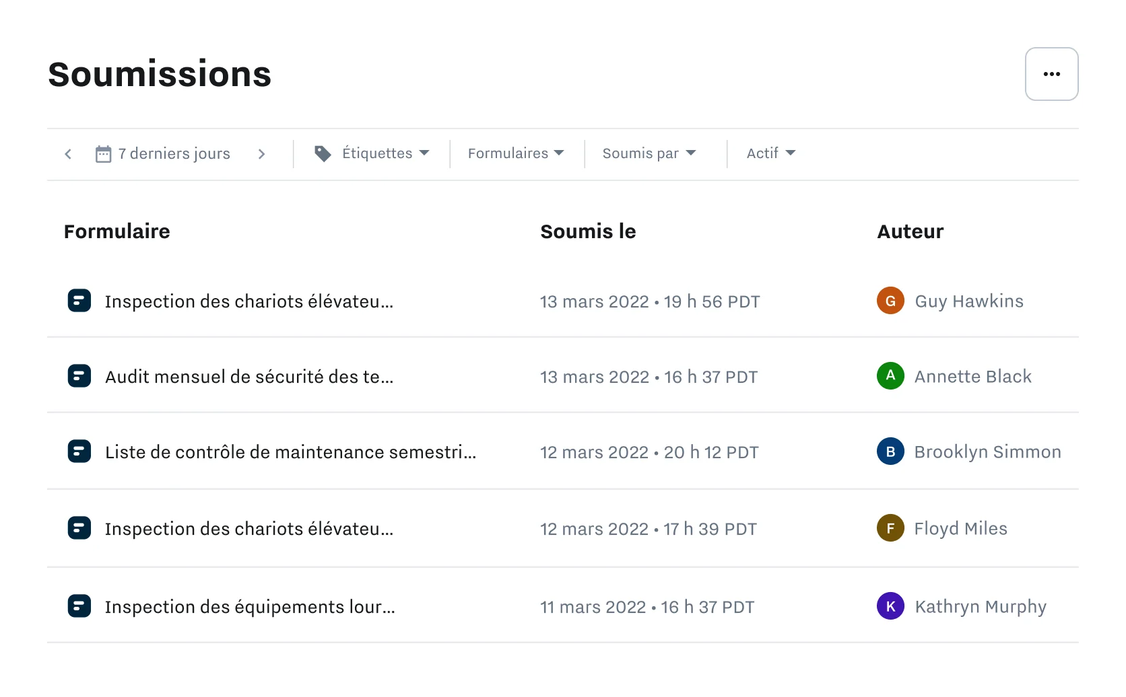Select the form icon on Liste de contrôle row
Viewport: 1126px width, 697px height.
79,451
